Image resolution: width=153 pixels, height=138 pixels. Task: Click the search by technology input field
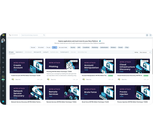click(x=33, y=35)
